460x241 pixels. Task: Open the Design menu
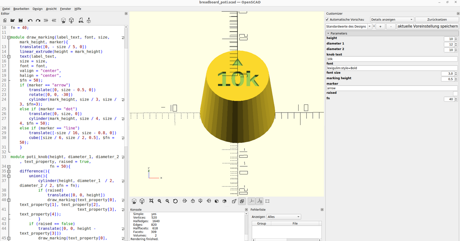37,9
